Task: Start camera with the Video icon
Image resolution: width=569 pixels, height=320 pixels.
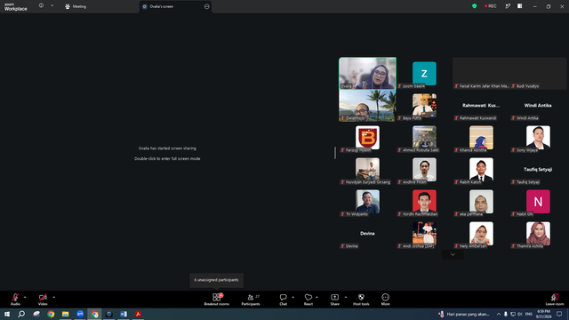Action: click(43, 297)
